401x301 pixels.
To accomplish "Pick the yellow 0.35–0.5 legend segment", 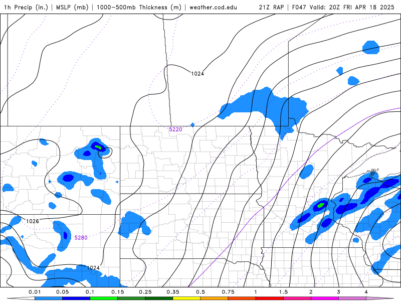I will (186, 298).
